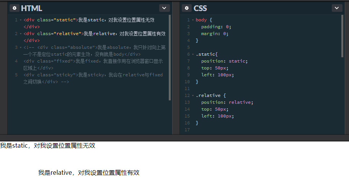
Task: Click the HTML panel title
Action: 31,8
